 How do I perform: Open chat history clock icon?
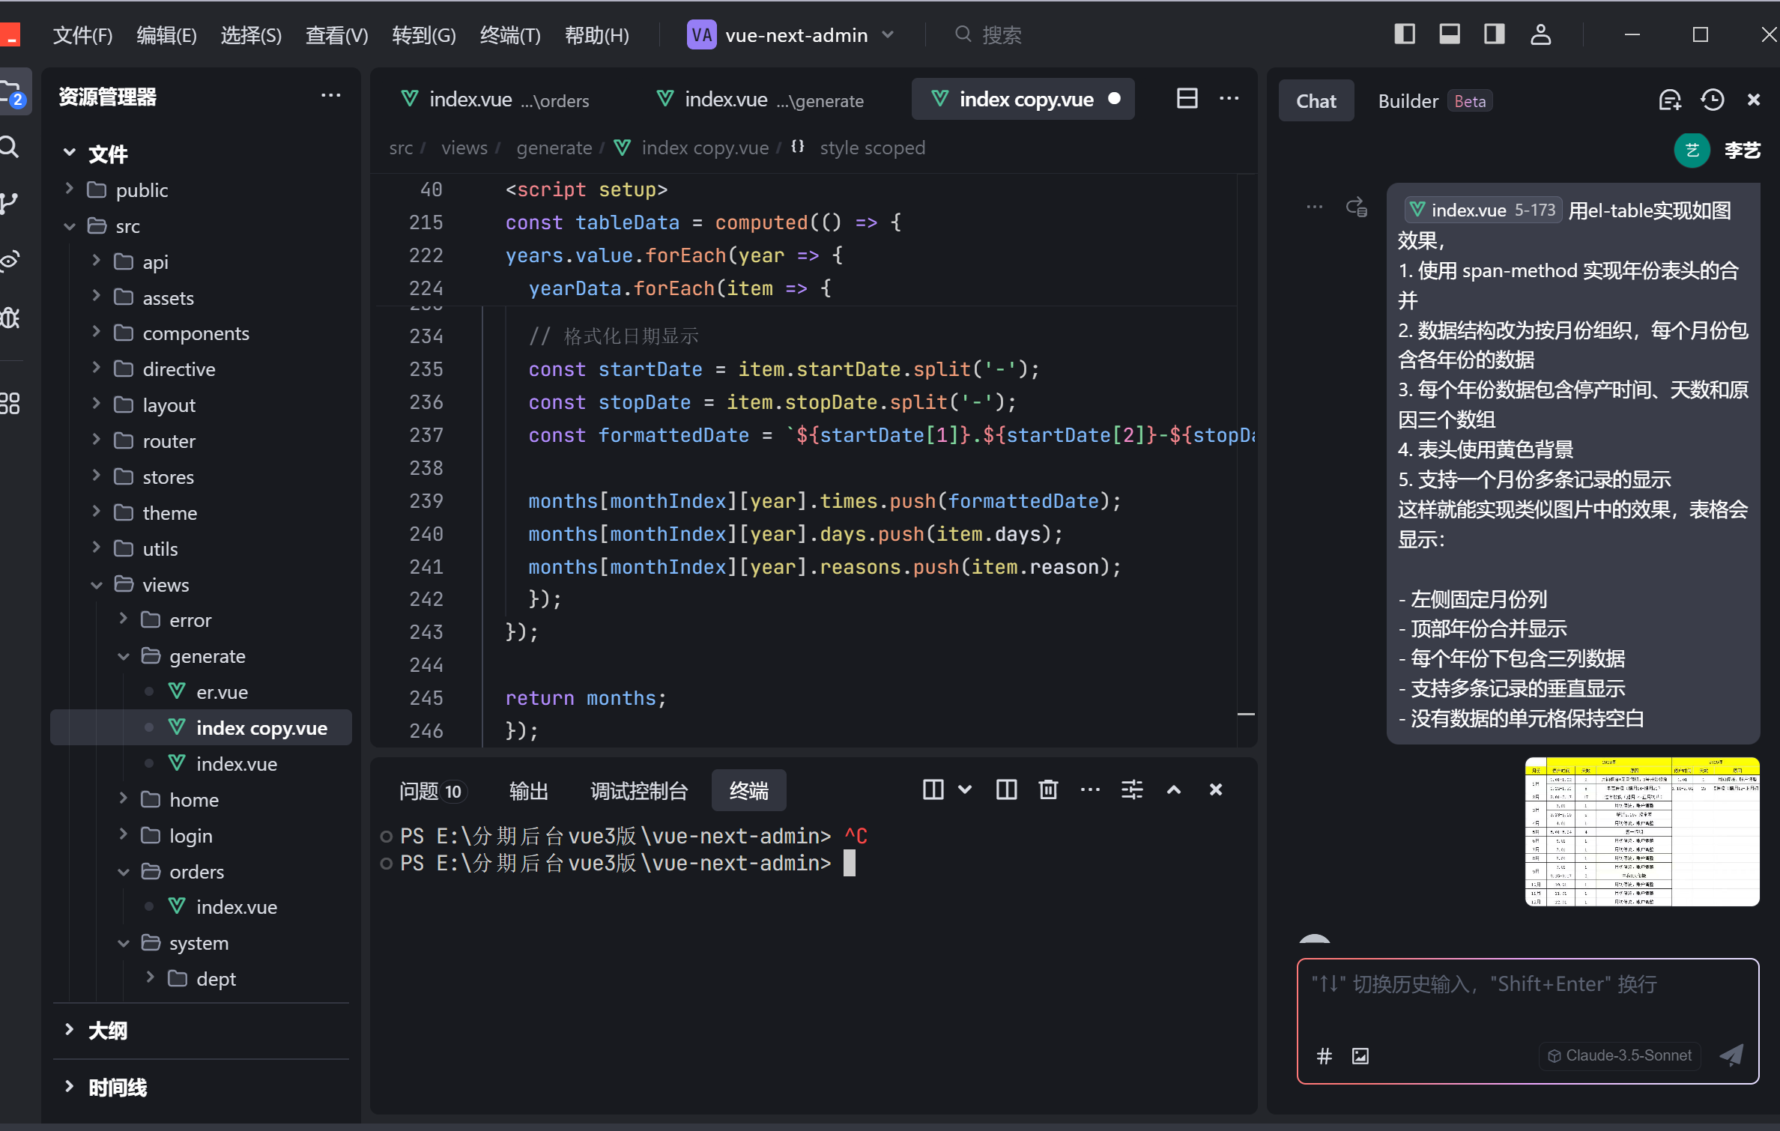point(1712,100)
